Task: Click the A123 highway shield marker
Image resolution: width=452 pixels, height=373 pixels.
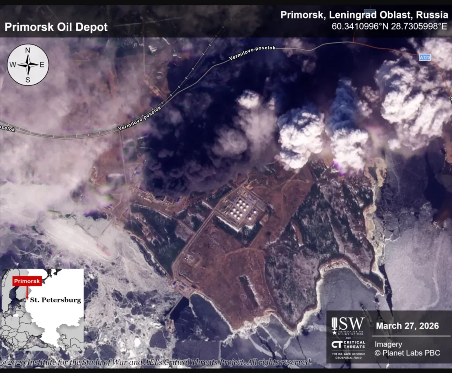Action: point(425,58)
